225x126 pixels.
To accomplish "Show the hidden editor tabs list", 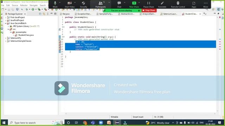I will tap(205, 14).
